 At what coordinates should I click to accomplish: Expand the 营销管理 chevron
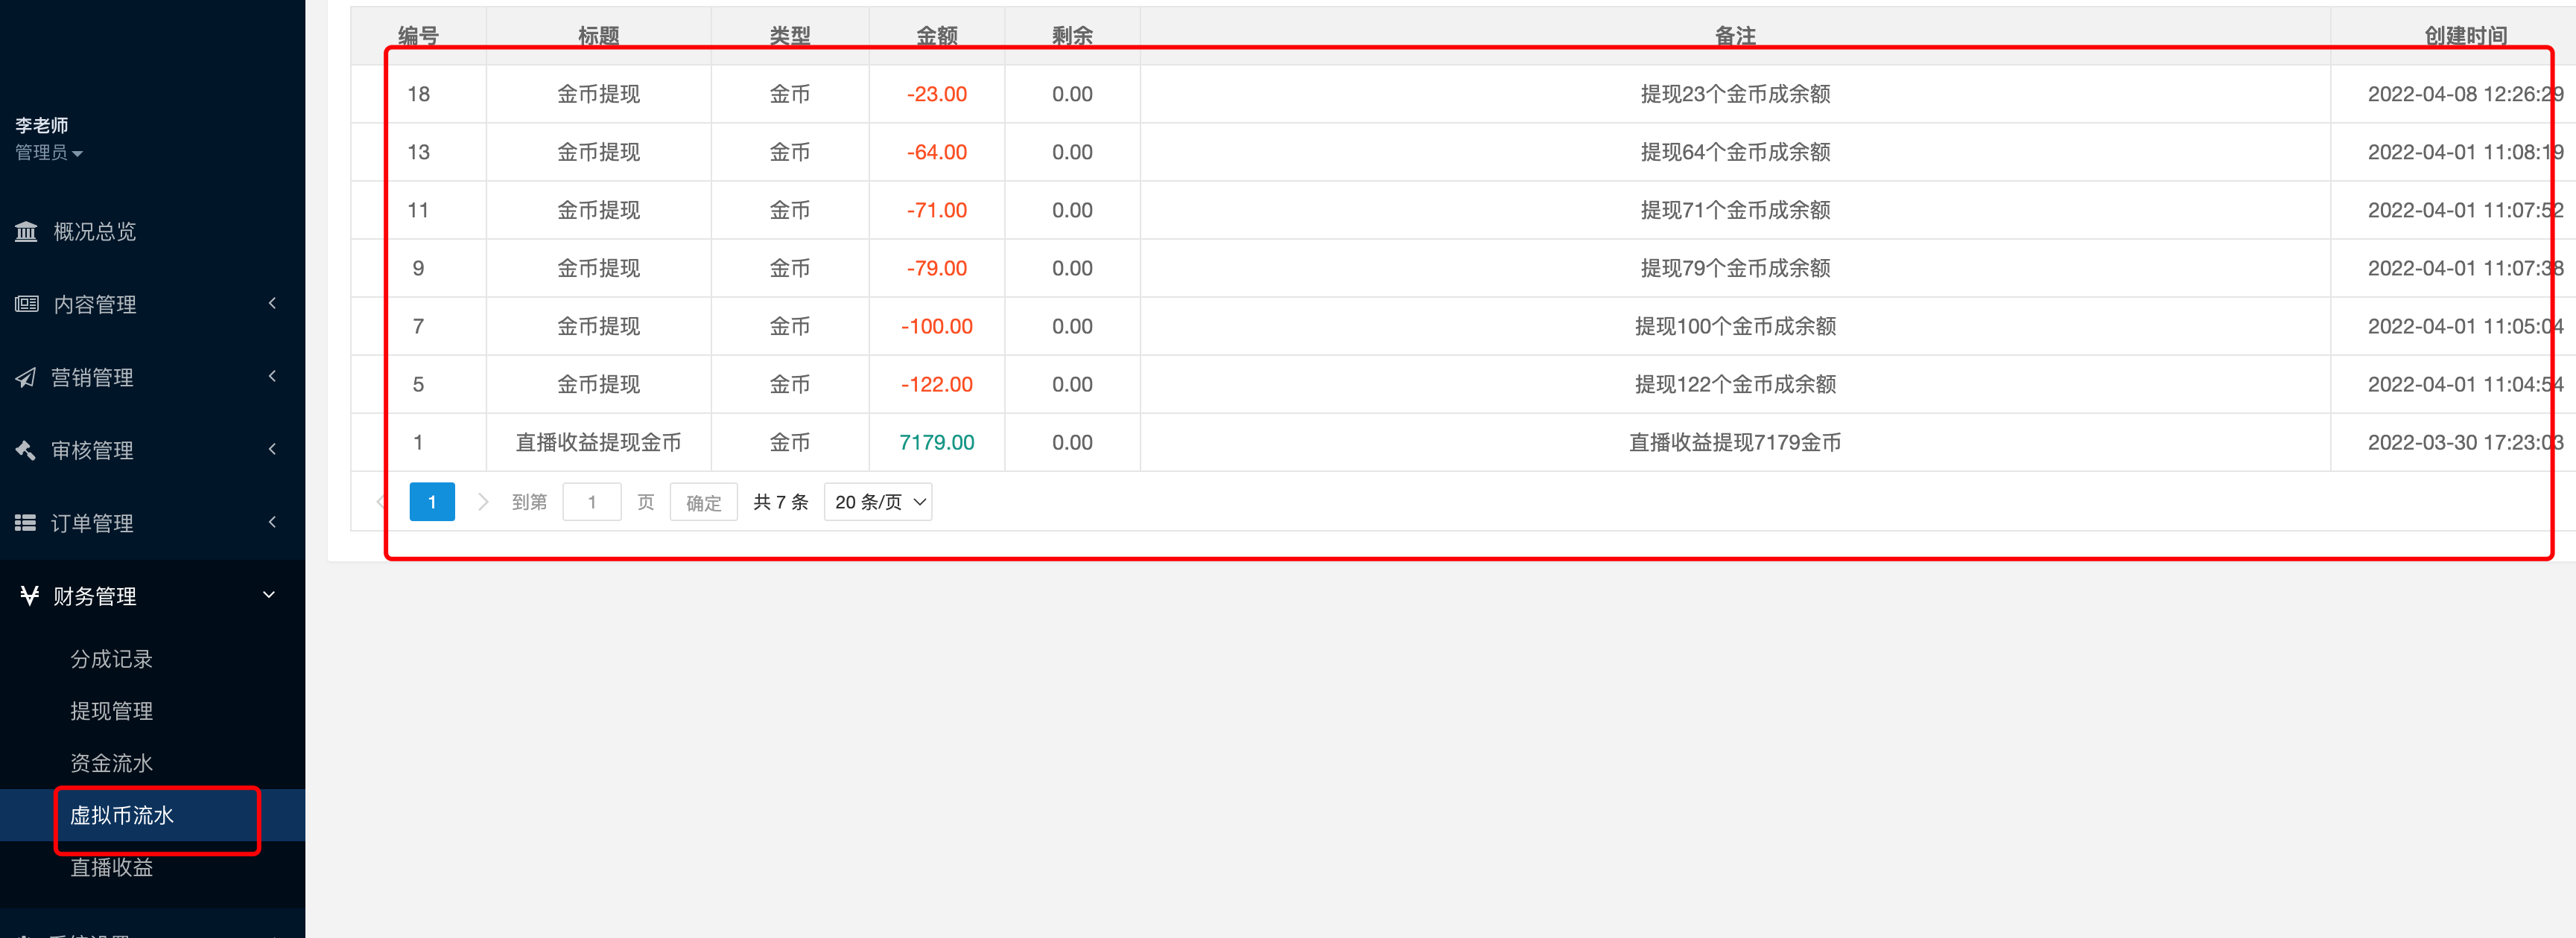272,376
